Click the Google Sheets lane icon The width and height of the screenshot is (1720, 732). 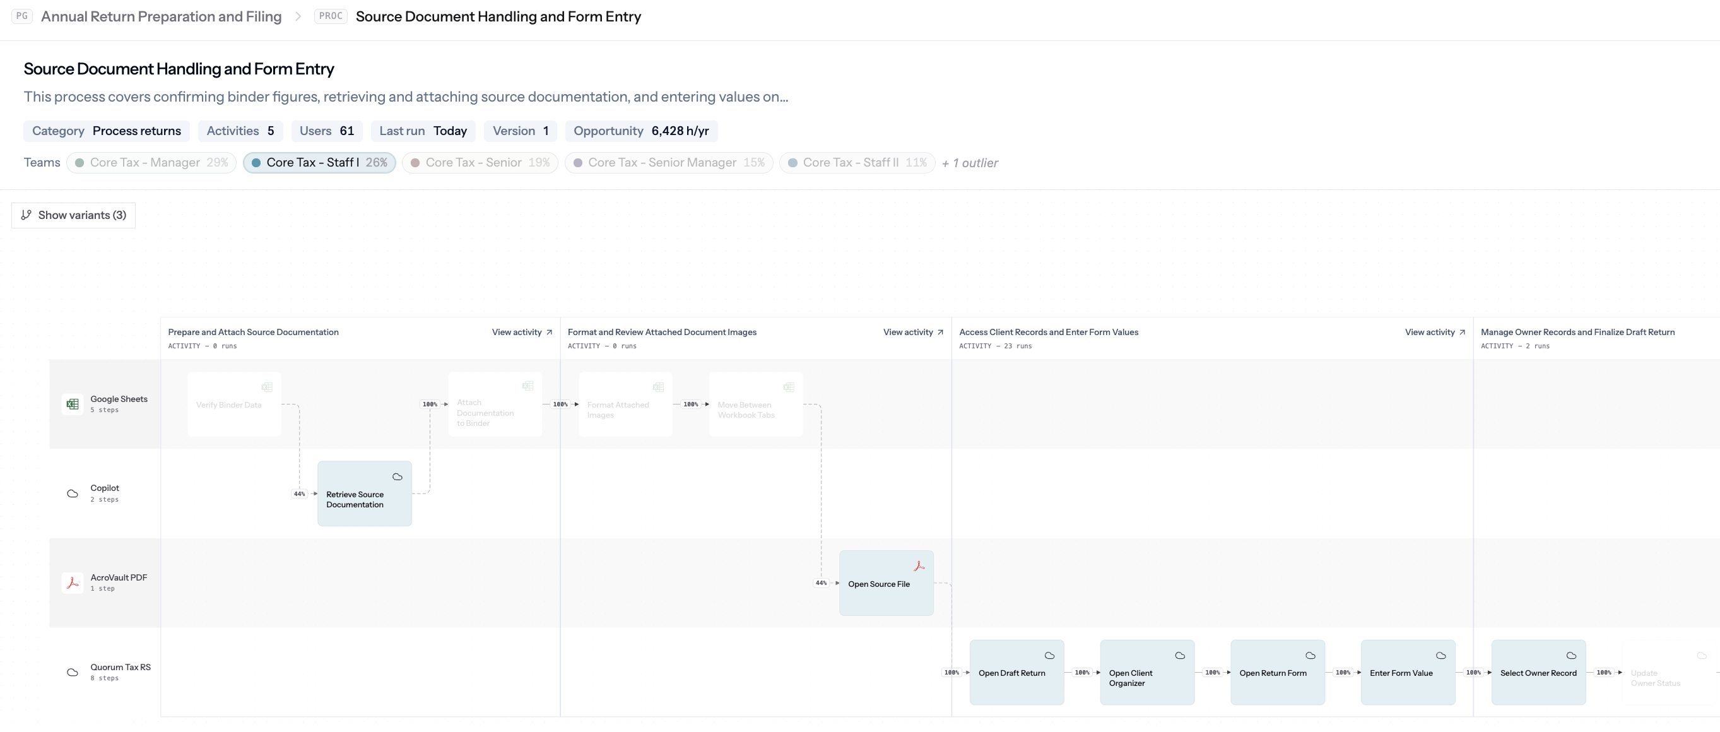(x=72, y=404)
